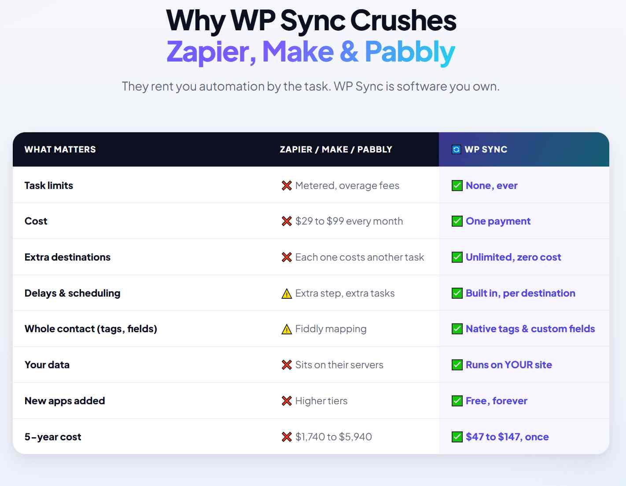This screenshot has height=486, width=626.
Task: Click the Sits on their servers text
Action: coord(339,365)
